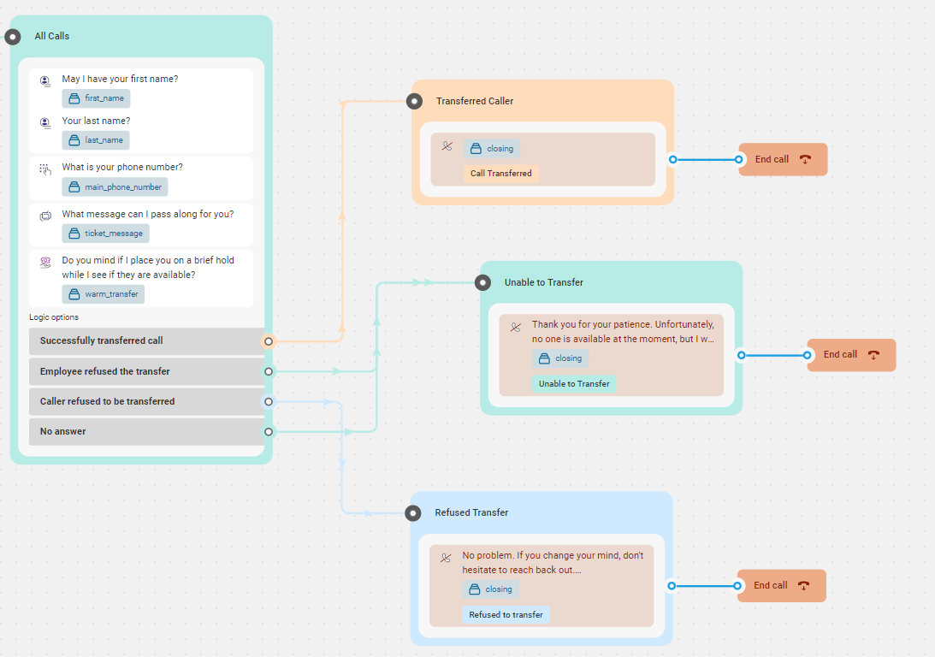Click the 'Call Transferred' label tag
This screenshot has width=935, height=657.
pos(501,174)
